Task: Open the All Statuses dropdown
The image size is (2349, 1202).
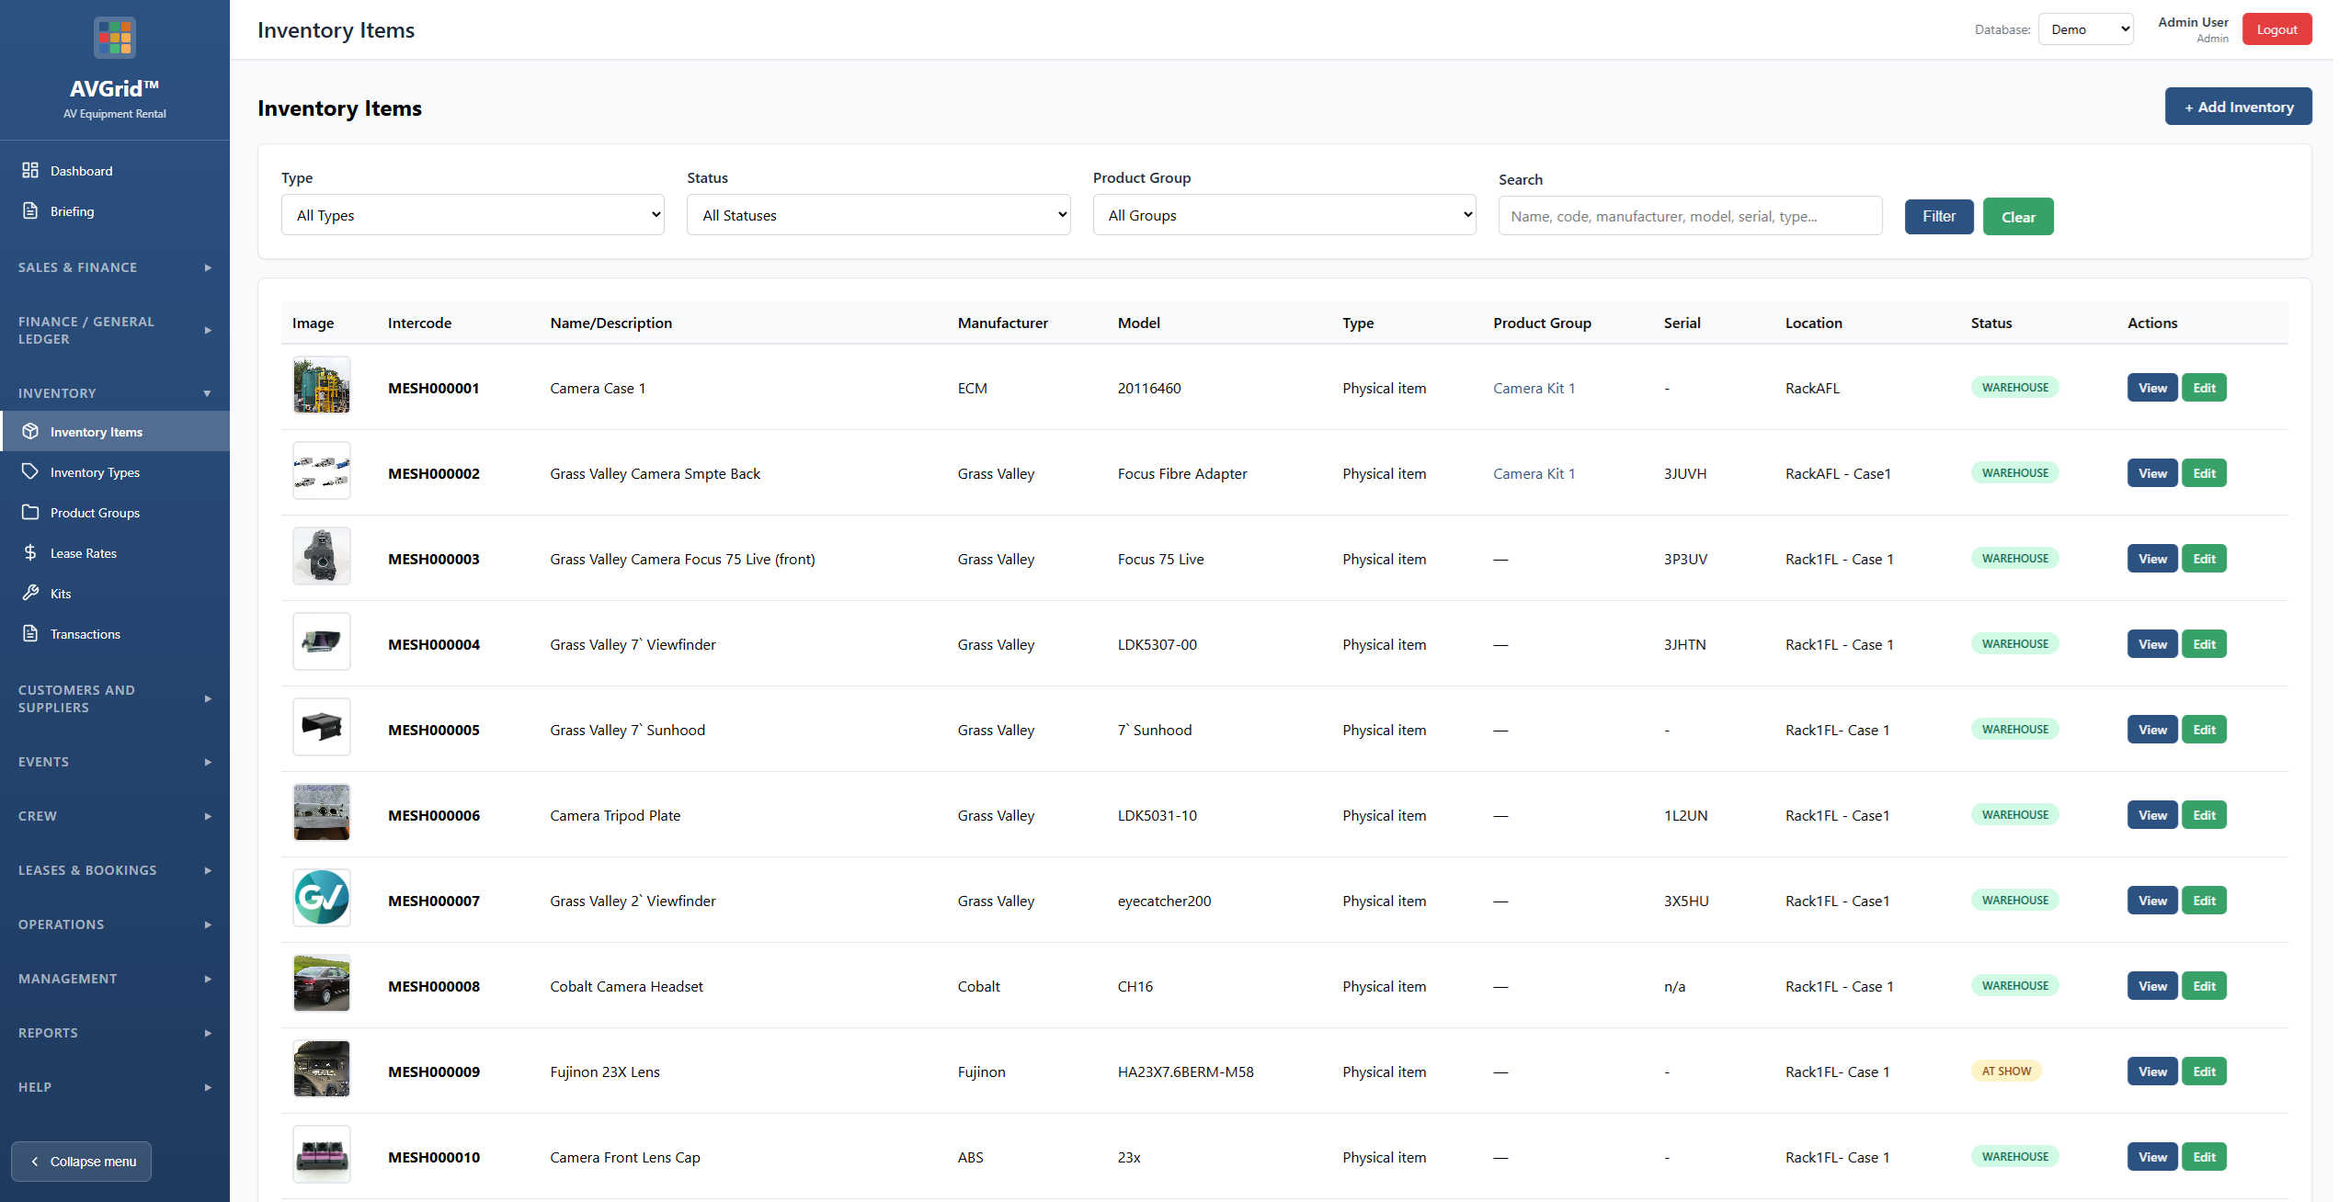Action: pos(877,214)
